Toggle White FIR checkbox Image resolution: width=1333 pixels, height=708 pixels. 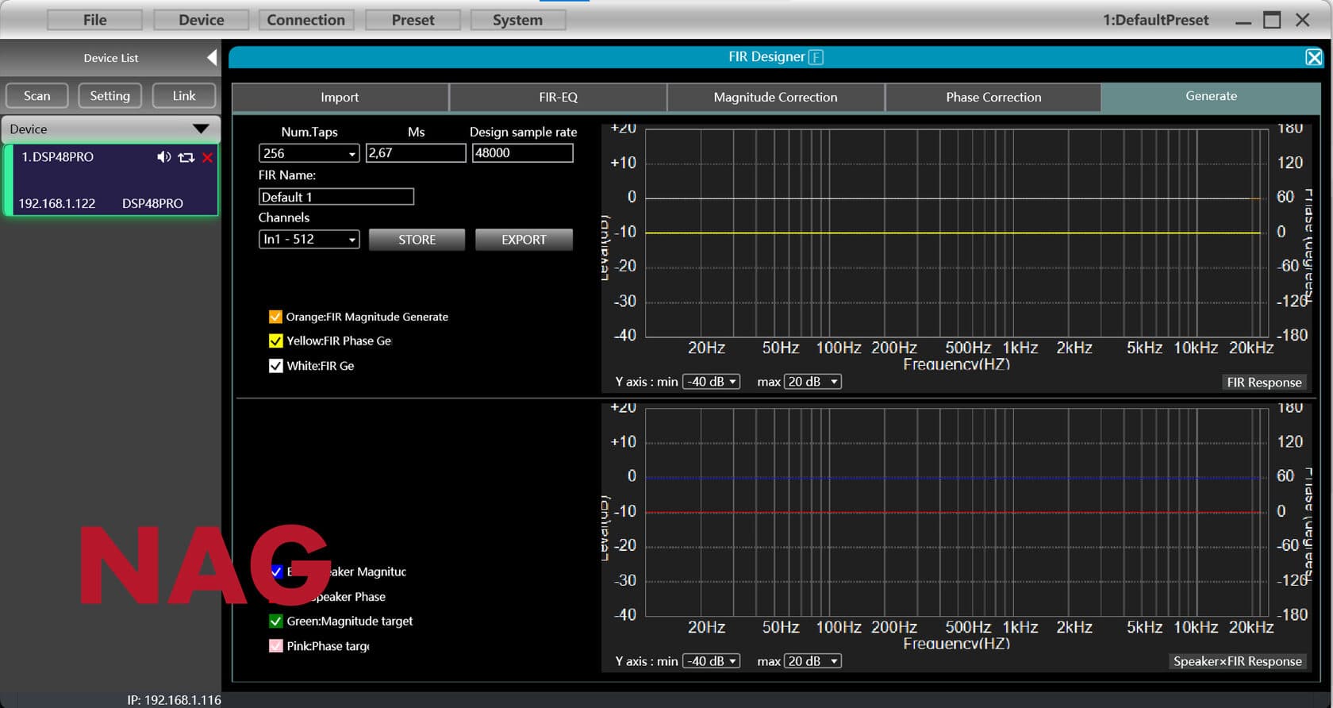coord(275,366)
